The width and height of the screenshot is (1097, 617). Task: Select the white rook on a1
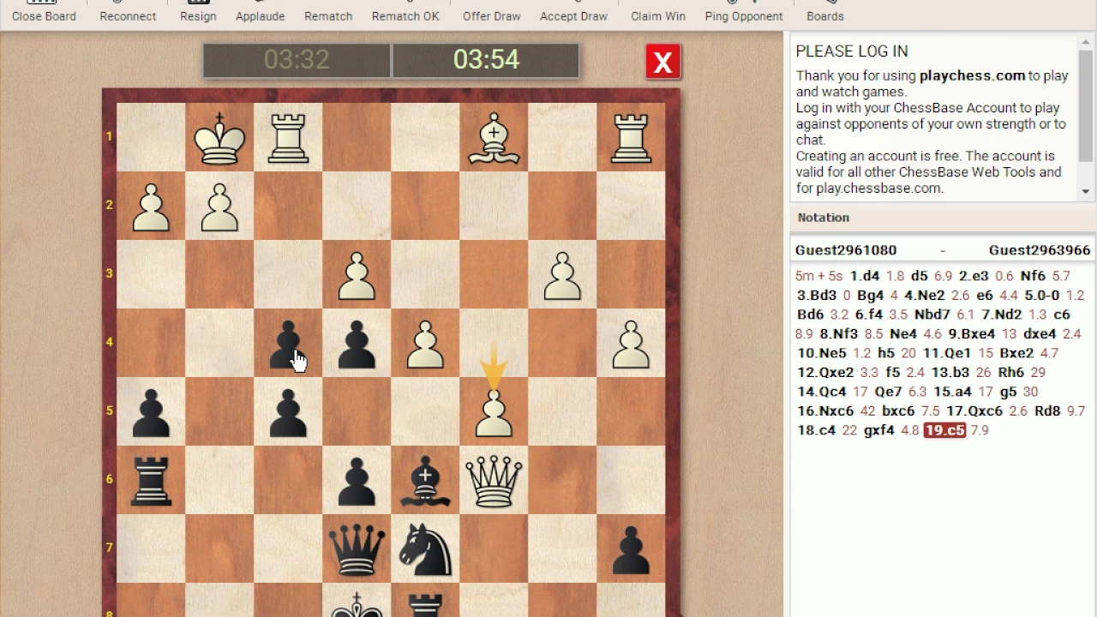tap(631, 138)
